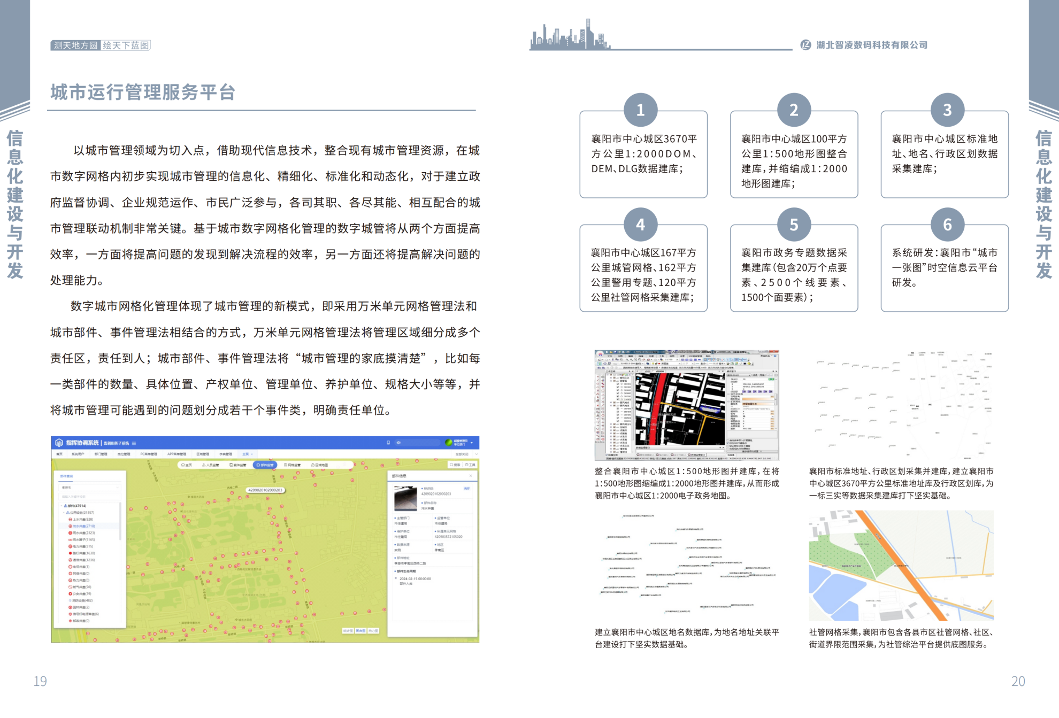Screen dimensions: 1059x718
Task: Click the 绘天下蓝图 header tag
Action: [126, 45]
